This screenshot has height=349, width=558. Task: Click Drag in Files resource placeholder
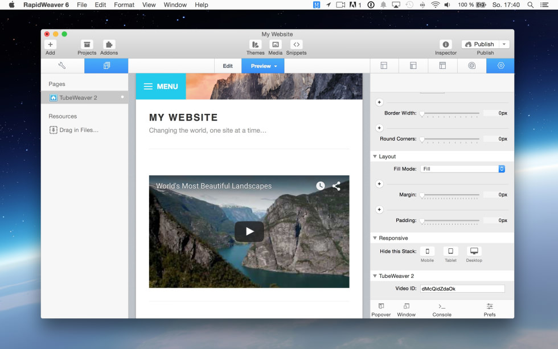pos(74,130)
